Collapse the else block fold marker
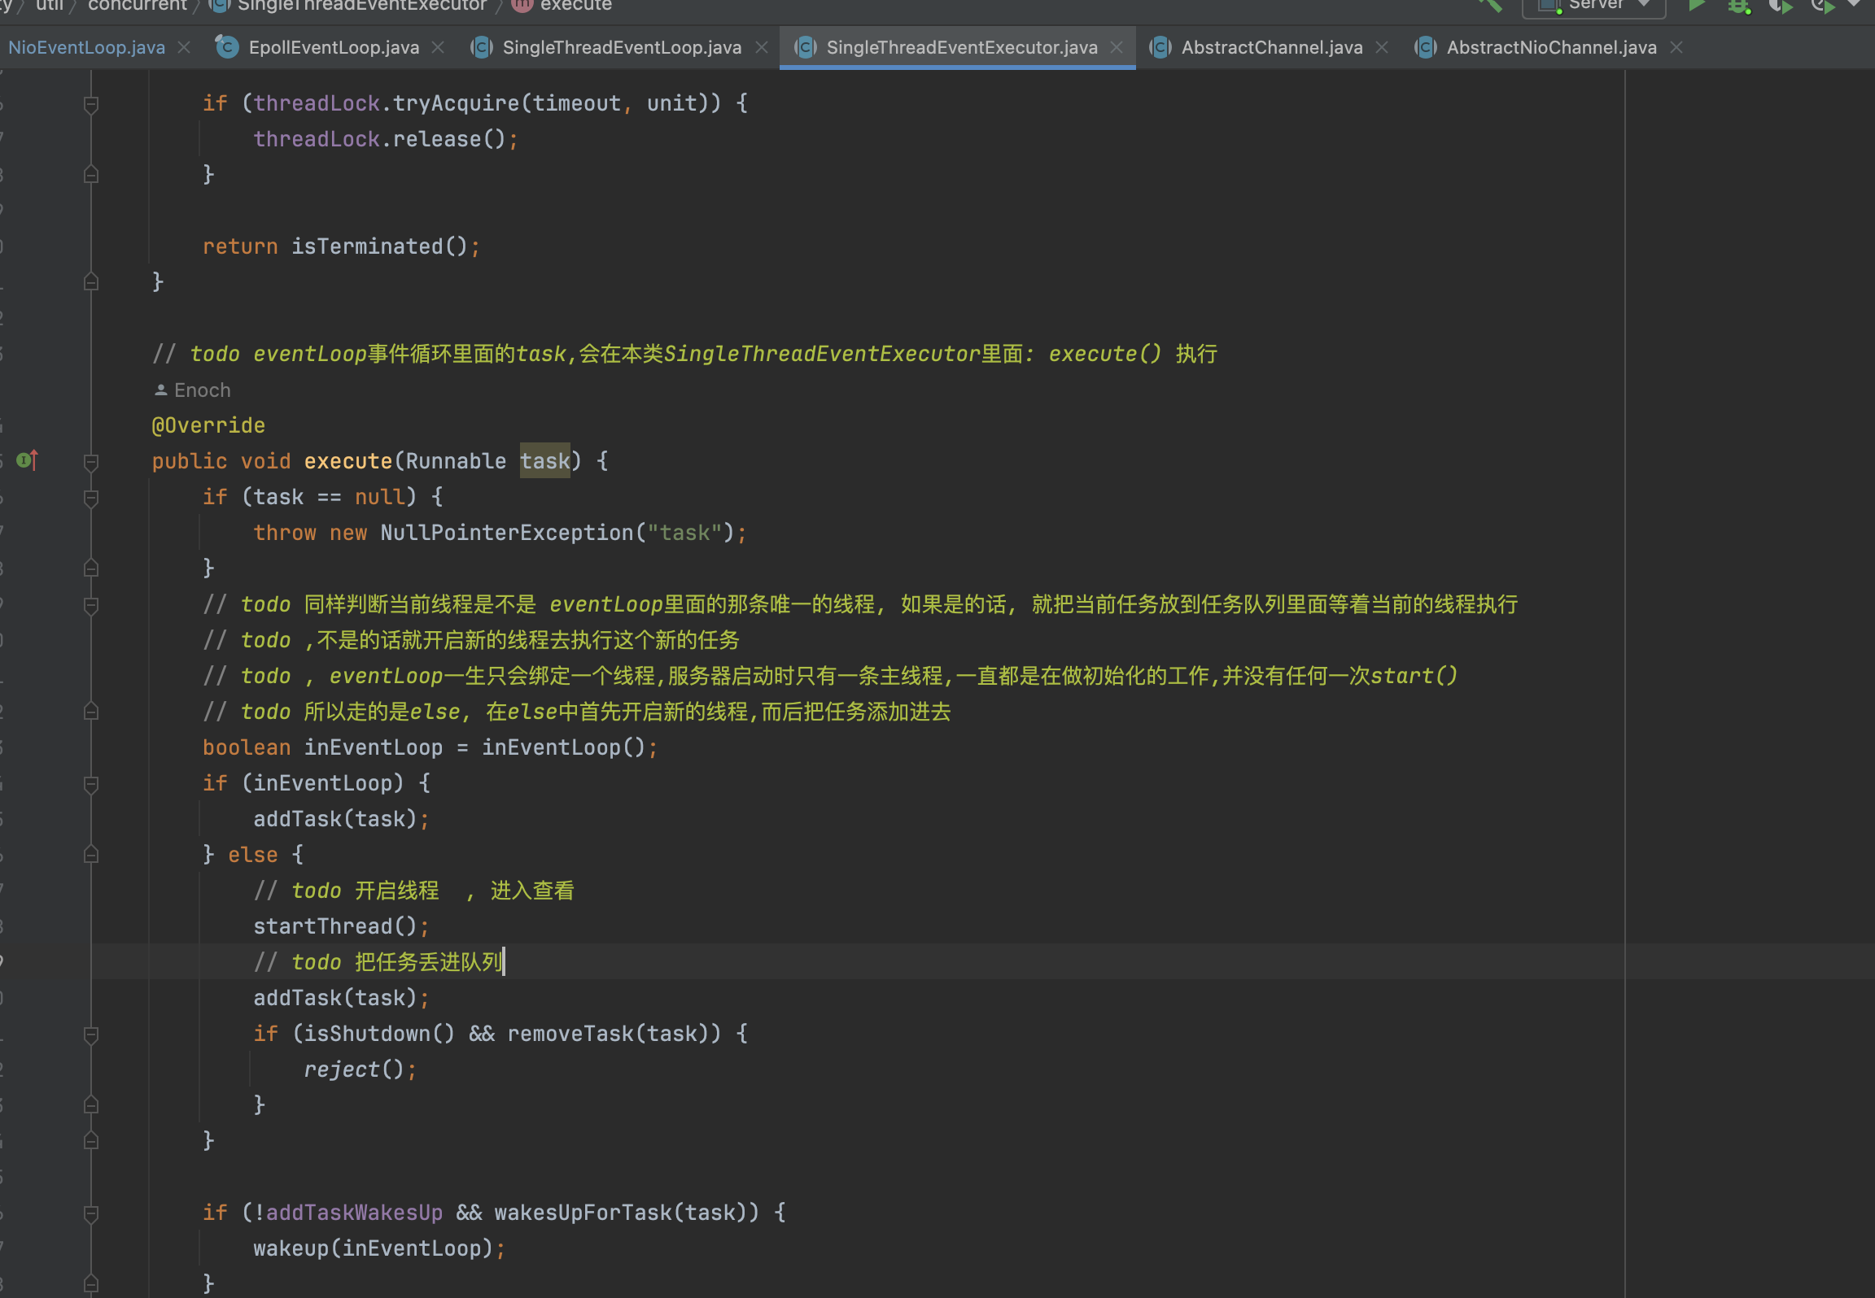This screenshot has height=1298, width=1875. click(x=91, y=854)
